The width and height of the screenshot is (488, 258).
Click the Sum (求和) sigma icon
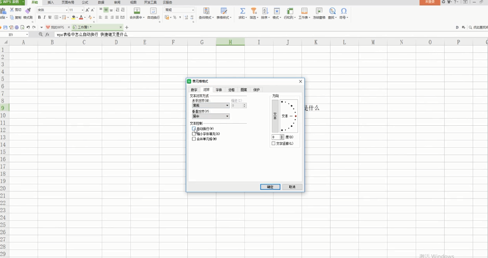tap(243, 11)
